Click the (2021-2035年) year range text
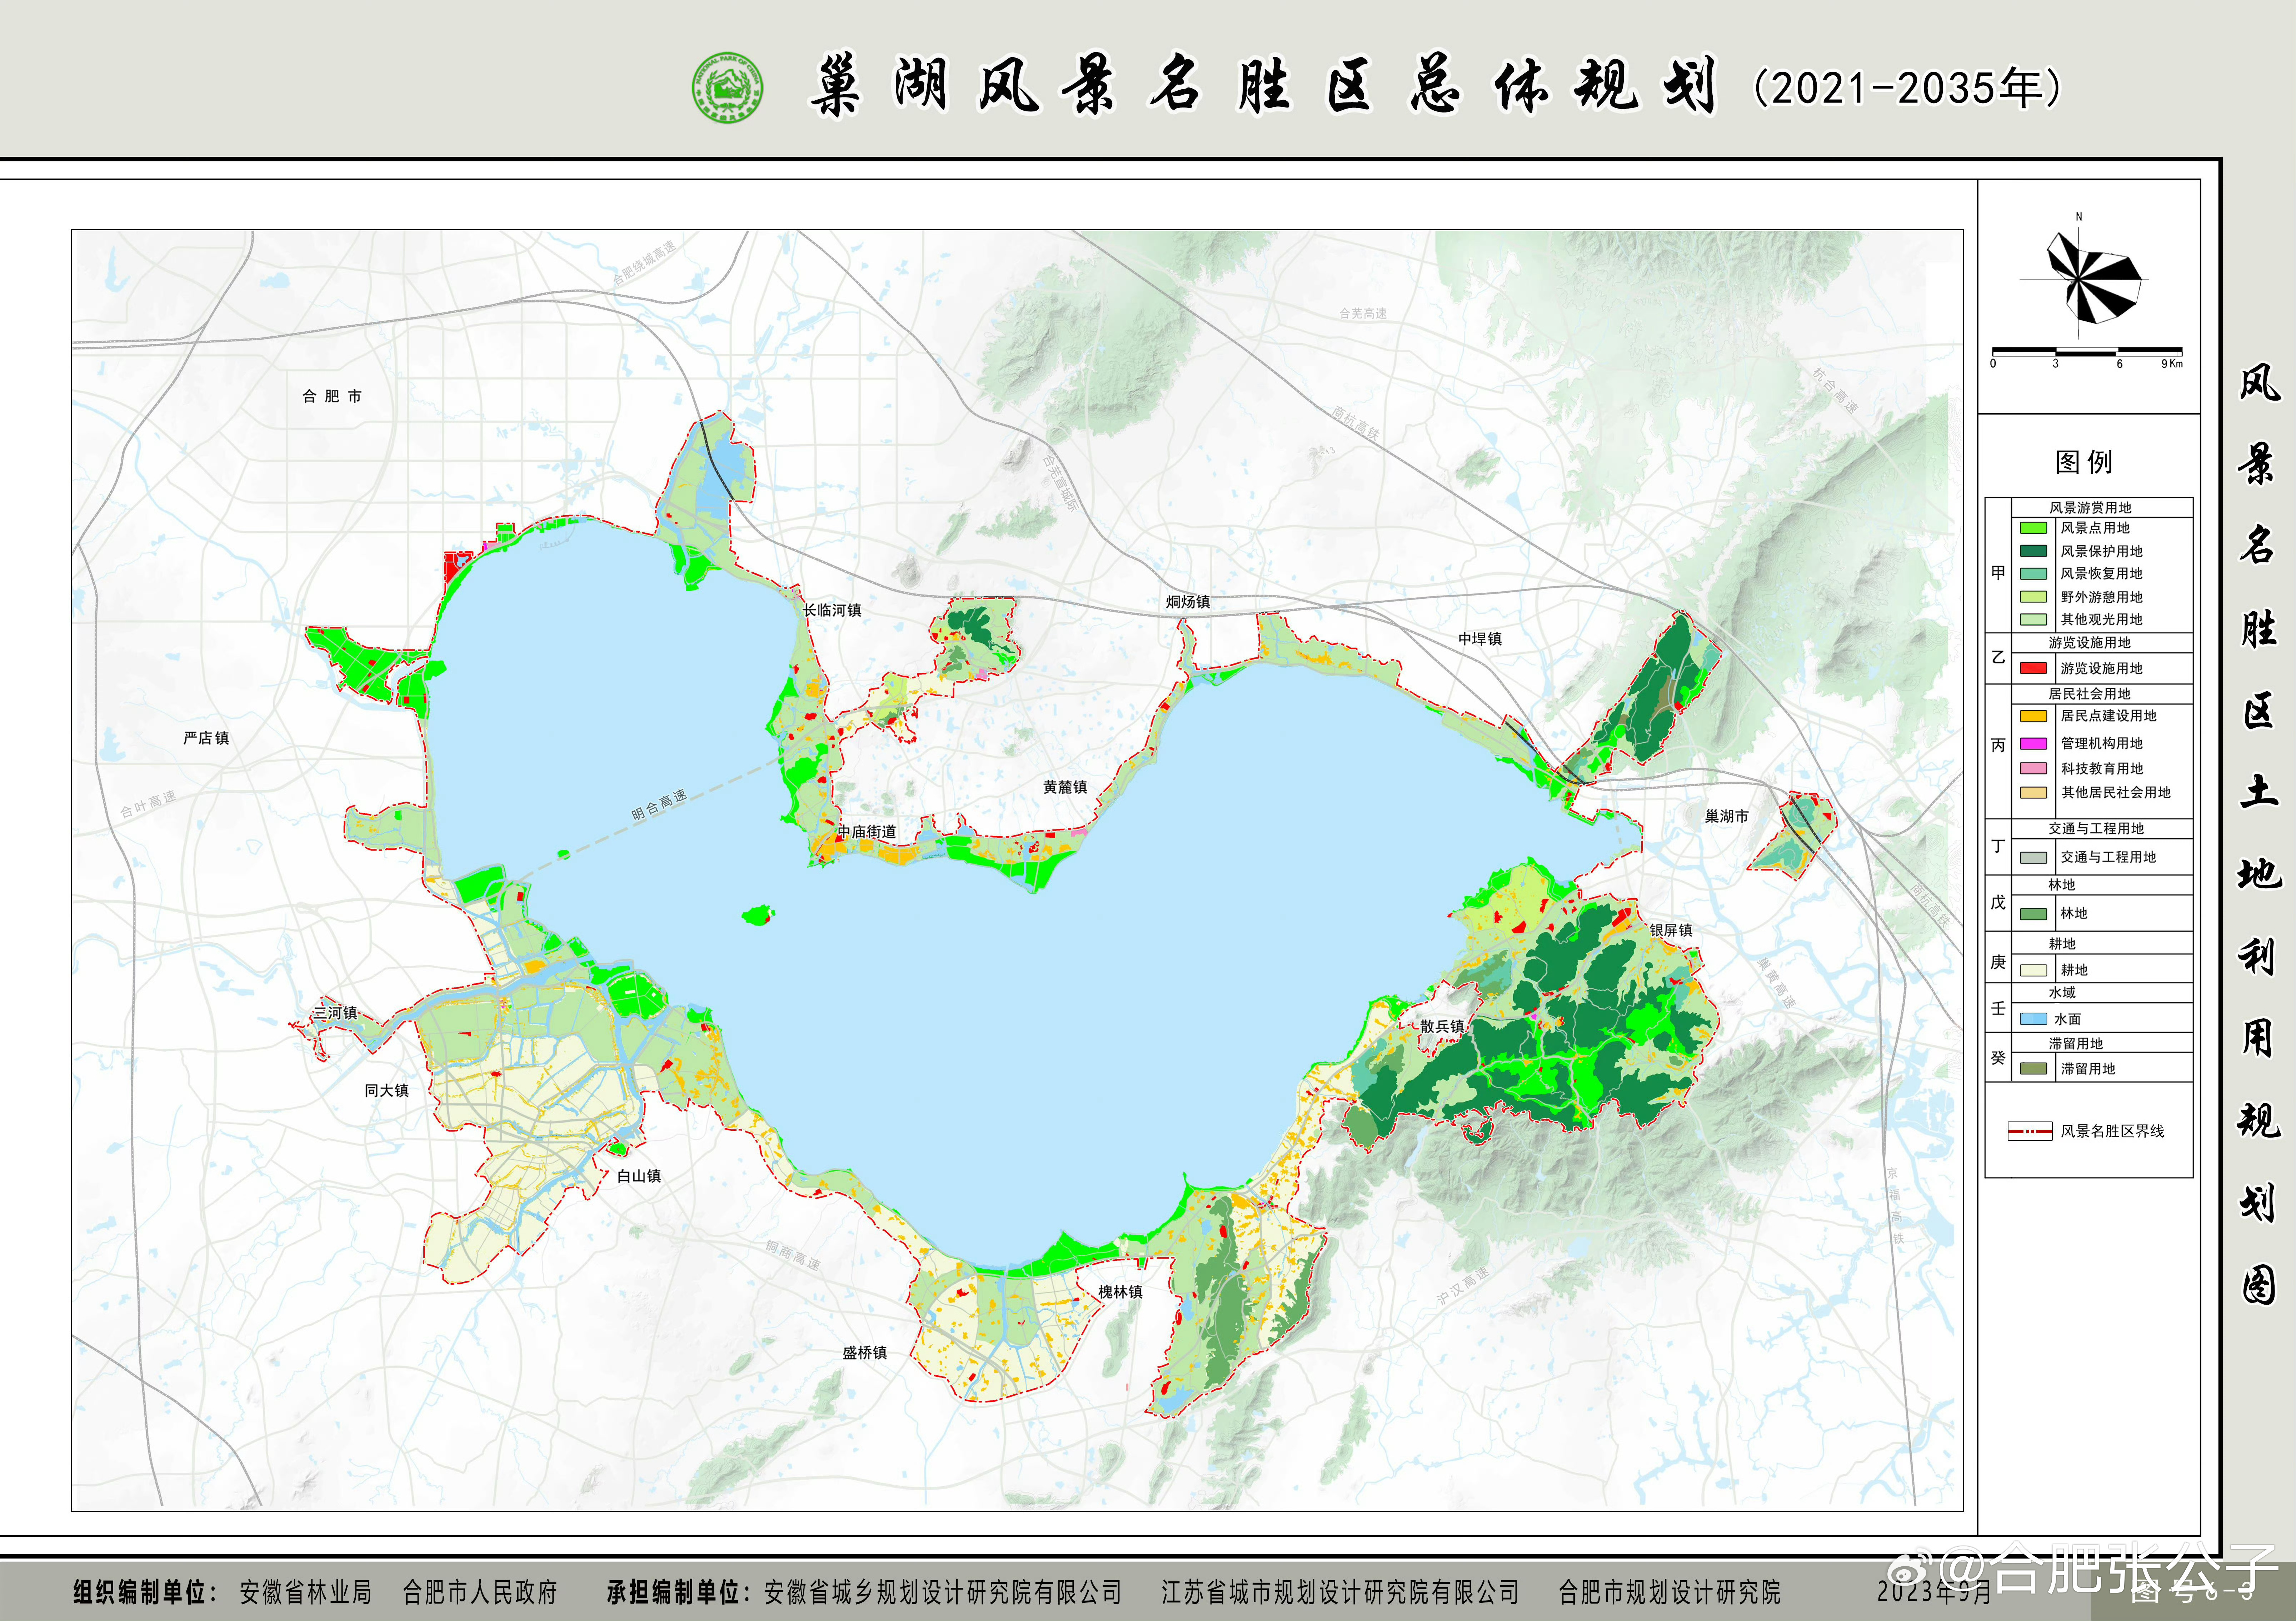The image size is (2296, 1621). click(1908, 88)
